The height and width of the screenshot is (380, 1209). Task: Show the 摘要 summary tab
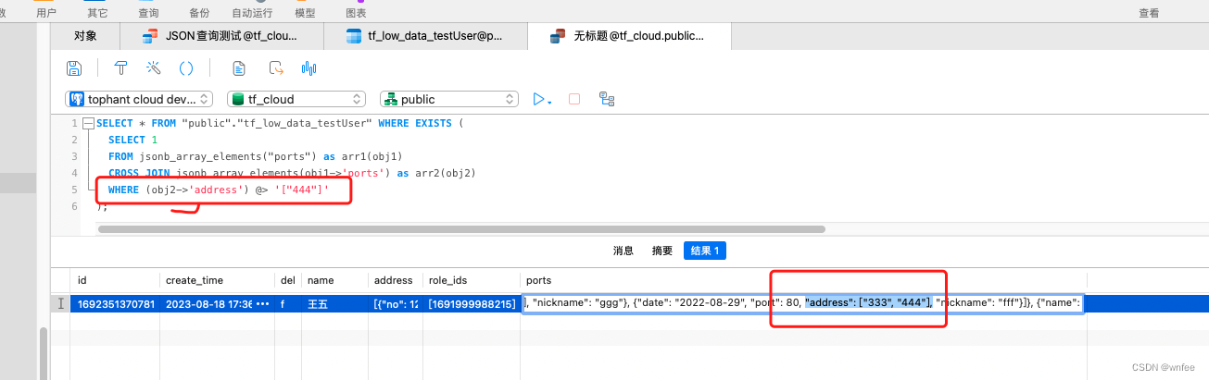(x=662, y=251)
